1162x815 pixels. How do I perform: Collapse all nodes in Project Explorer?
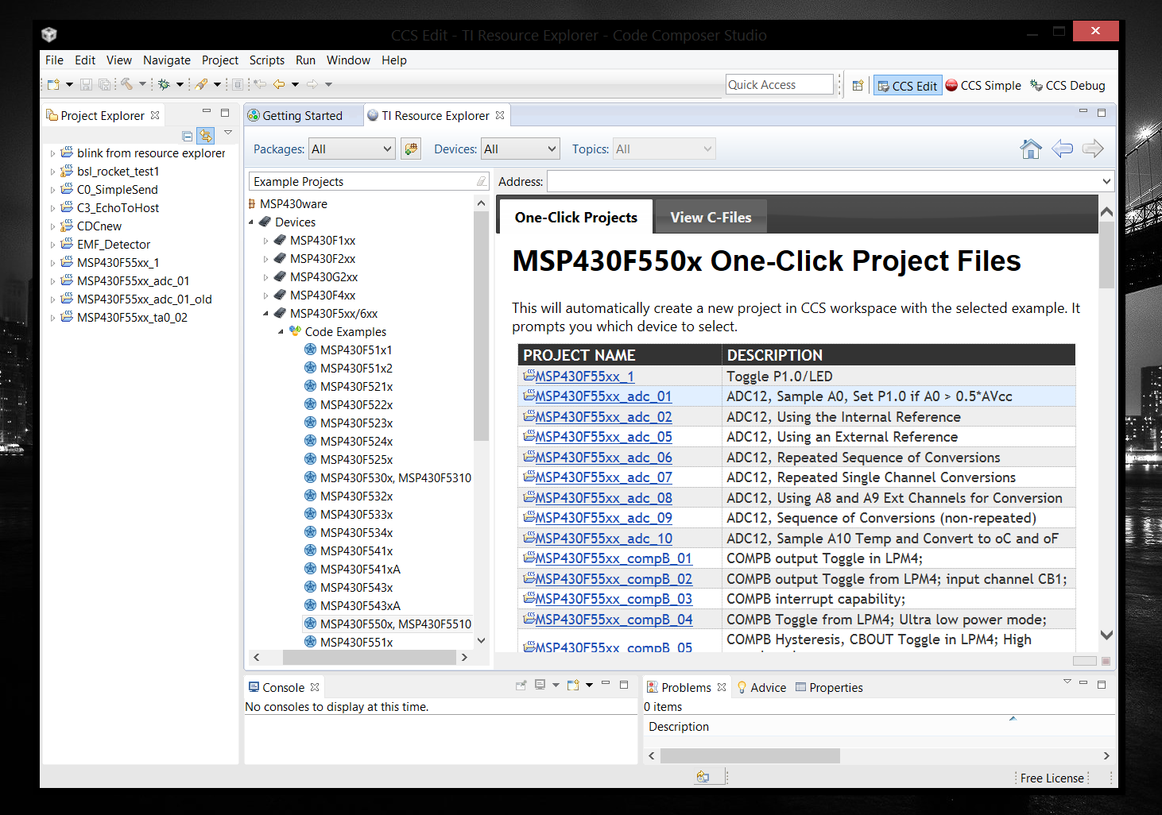(x=188, y=136)
